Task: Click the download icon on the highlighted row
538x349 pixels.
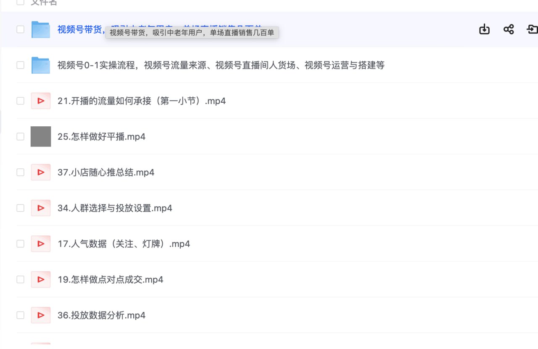Action: 484,29
